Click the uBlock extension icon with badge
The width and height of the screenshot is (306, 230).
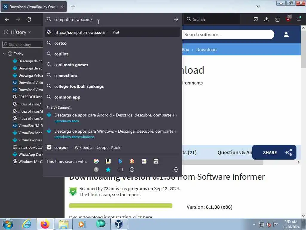click(x=288, y=19)
